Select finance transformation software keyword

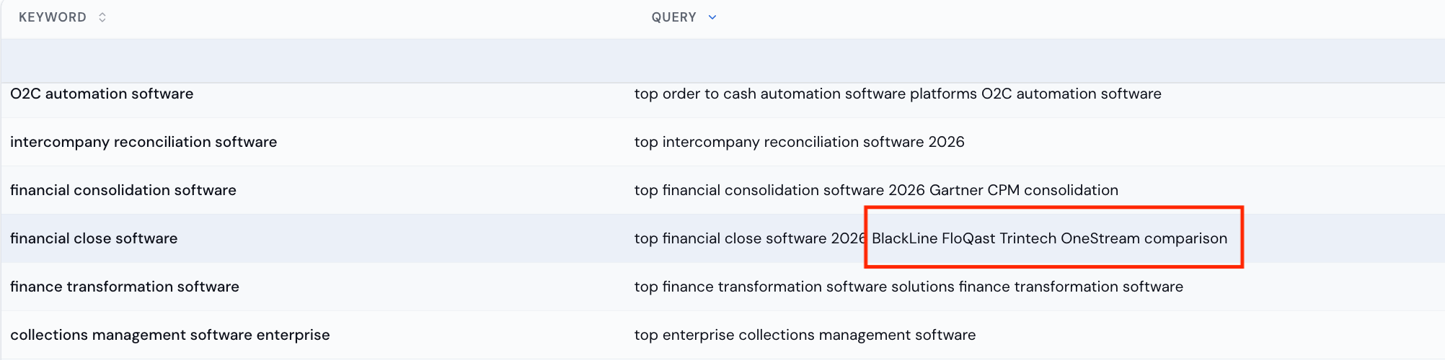(125, 287)
